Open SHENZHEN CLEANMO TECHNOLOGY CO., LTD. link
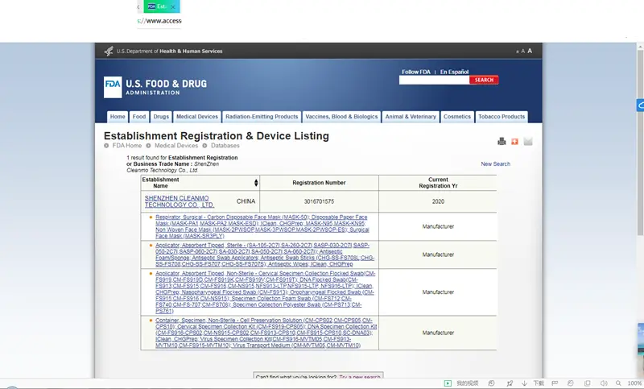Image resolution: width=644 pixels, height=389 pixels. point(180,201)
